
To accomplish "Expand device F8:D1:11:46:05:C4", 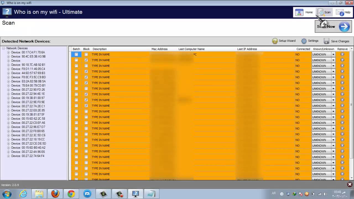I will (8, 69).
